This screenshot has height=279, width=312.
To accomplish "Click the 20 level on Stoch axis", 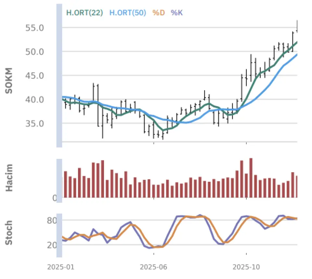I will pyautogui.click(x=52, y=245).
